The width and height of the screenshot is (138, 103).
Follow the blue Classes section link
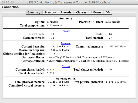pyautogui.click(x=66, y=66)
